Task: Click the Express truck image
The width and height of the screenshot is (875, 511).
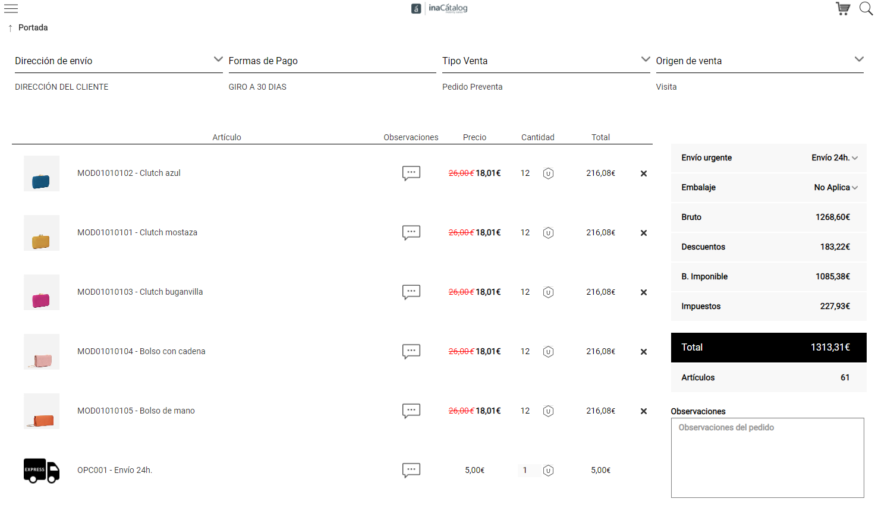Action: 42,471
